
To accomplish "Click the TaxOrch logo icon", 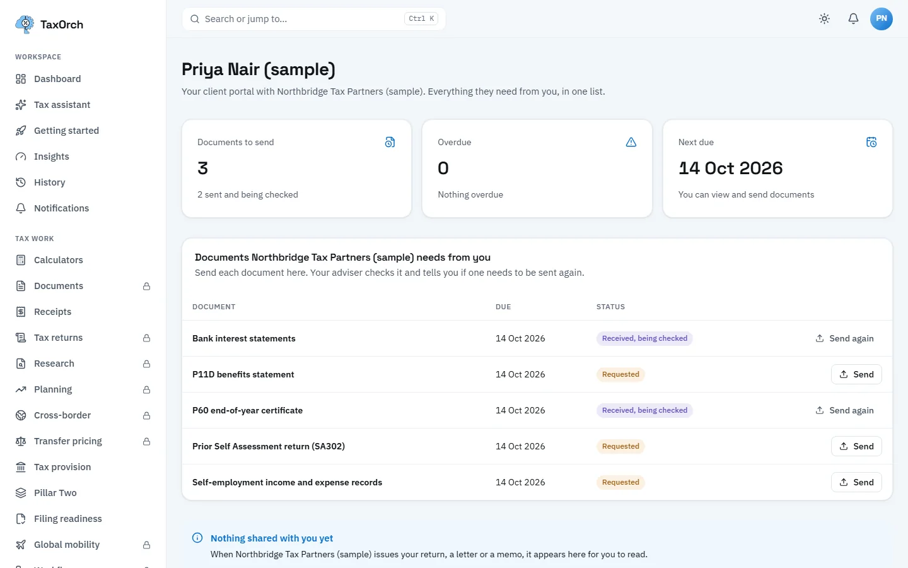I will [x=25, y=25].
